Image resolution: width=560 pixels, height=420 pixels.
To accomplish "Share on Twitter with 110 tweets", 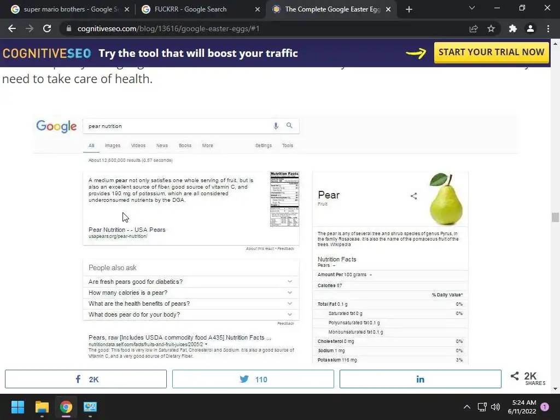I will point(253,379).
